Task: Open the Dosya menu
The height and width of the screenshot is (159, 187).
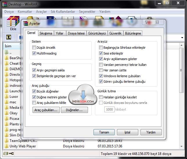Action: [x=9, y=12]
